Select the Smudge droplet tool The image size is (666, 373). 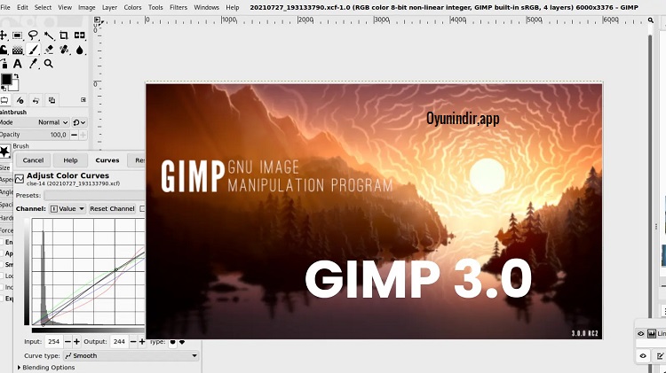(79, 50)
